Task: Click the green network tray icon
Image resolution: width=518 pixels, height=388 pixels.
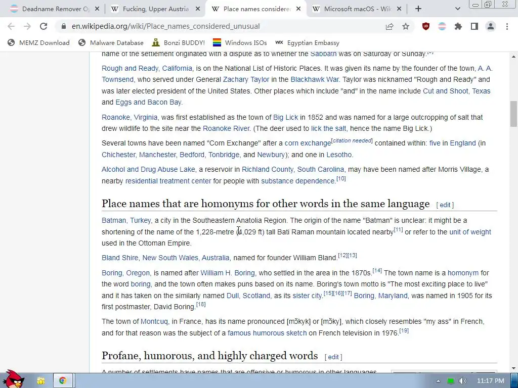Action: point(450,381)
